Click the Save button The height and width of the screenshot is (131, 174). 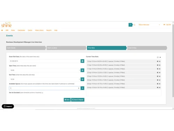67,100
